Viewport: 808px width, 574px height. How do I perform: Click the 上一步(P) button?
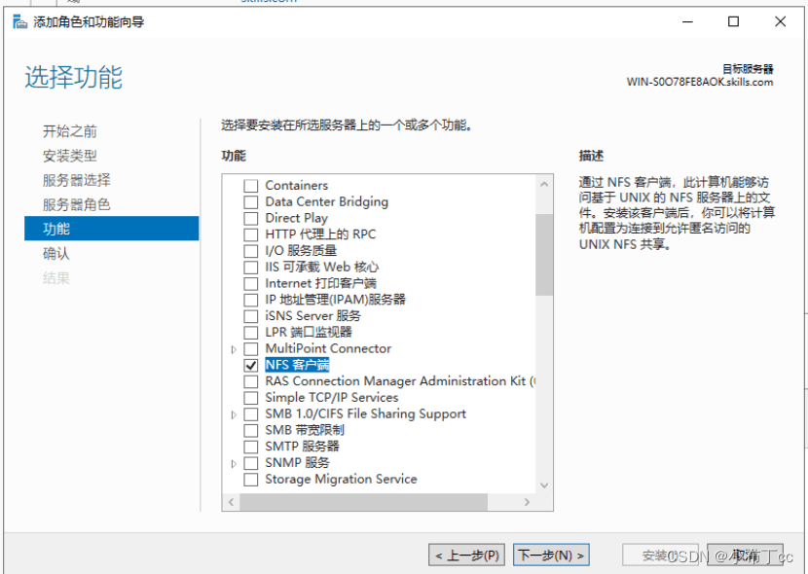[x=466, y=555]
